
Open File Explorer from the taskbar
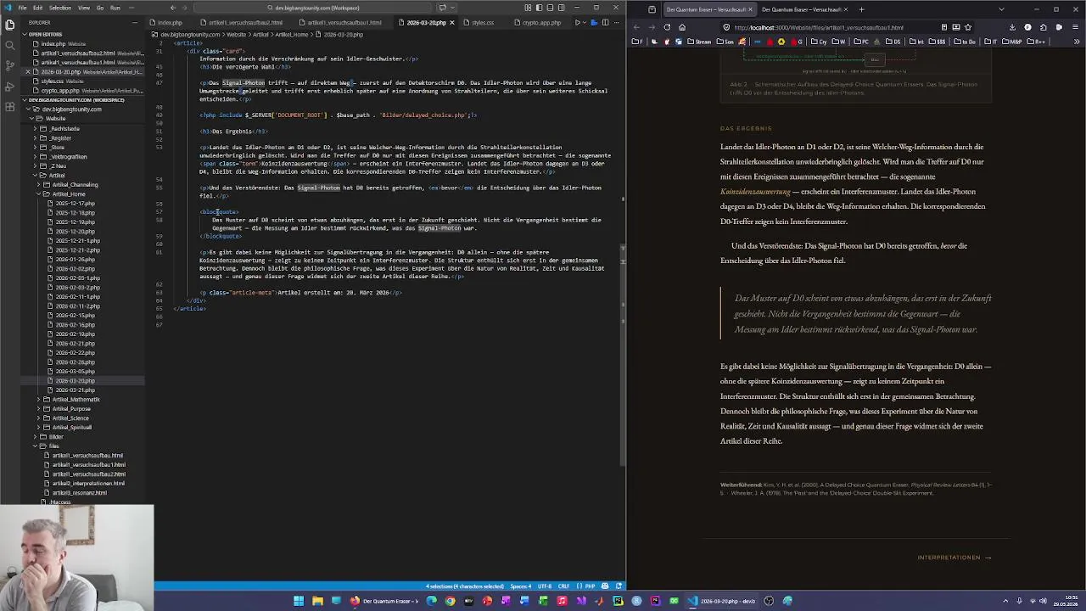click(x=317, y=601)
